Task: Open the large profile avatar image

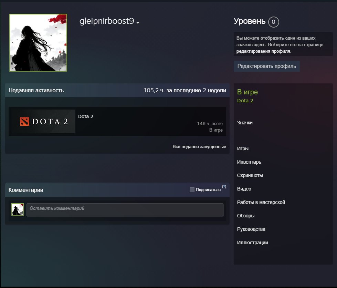Action: pyautogui.click(x=38, y=43)
